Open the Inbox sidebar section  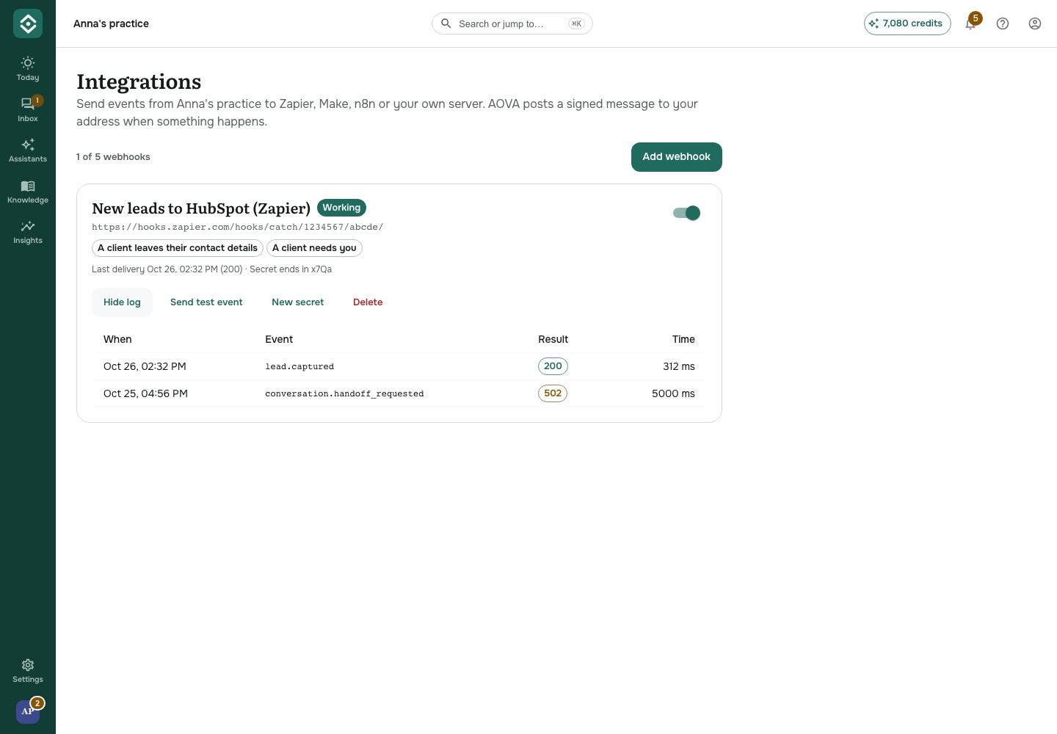click(28, 109)
